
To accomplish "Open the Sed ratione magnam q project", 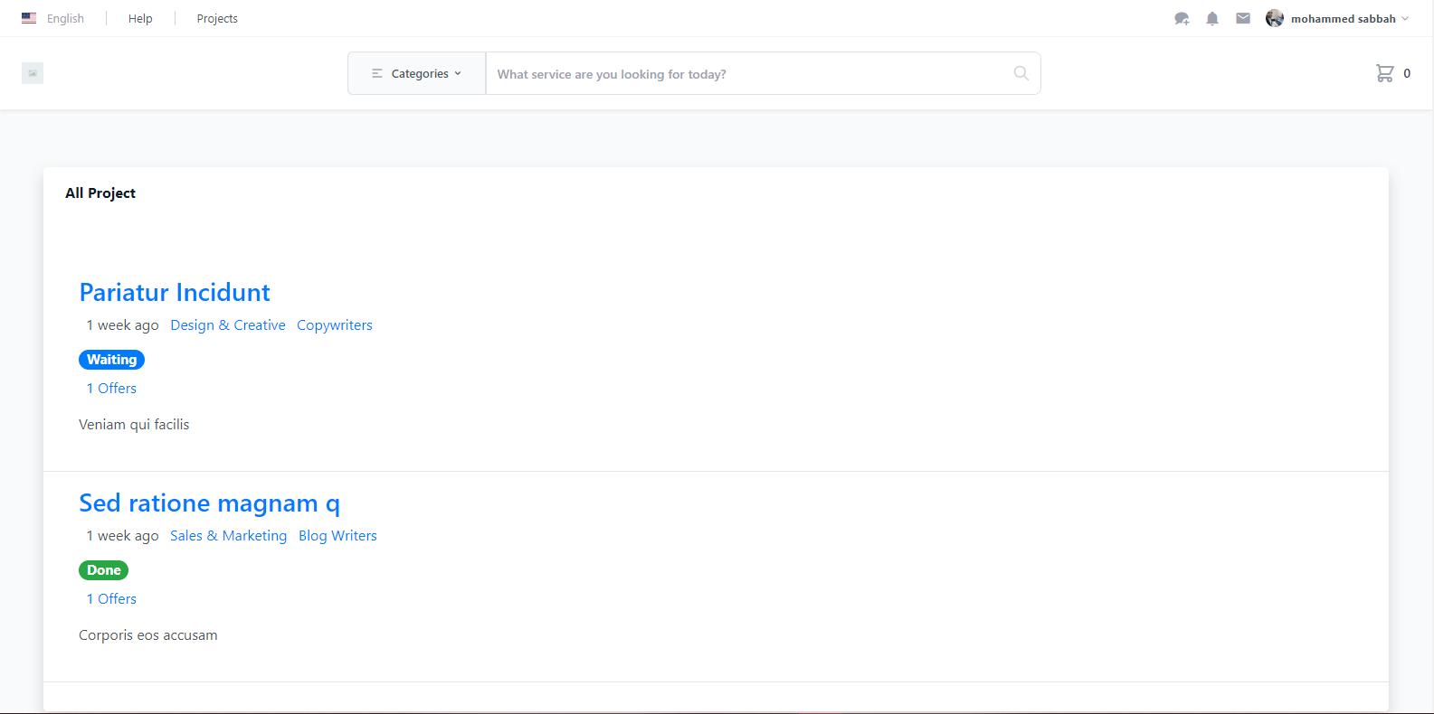I will 209,503.
